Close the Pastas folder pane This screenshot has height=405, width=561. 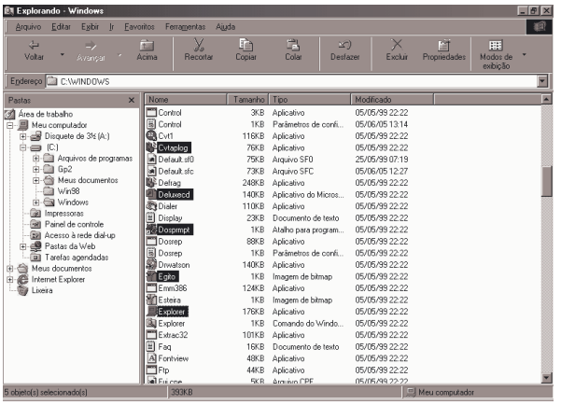coord(132,99)
